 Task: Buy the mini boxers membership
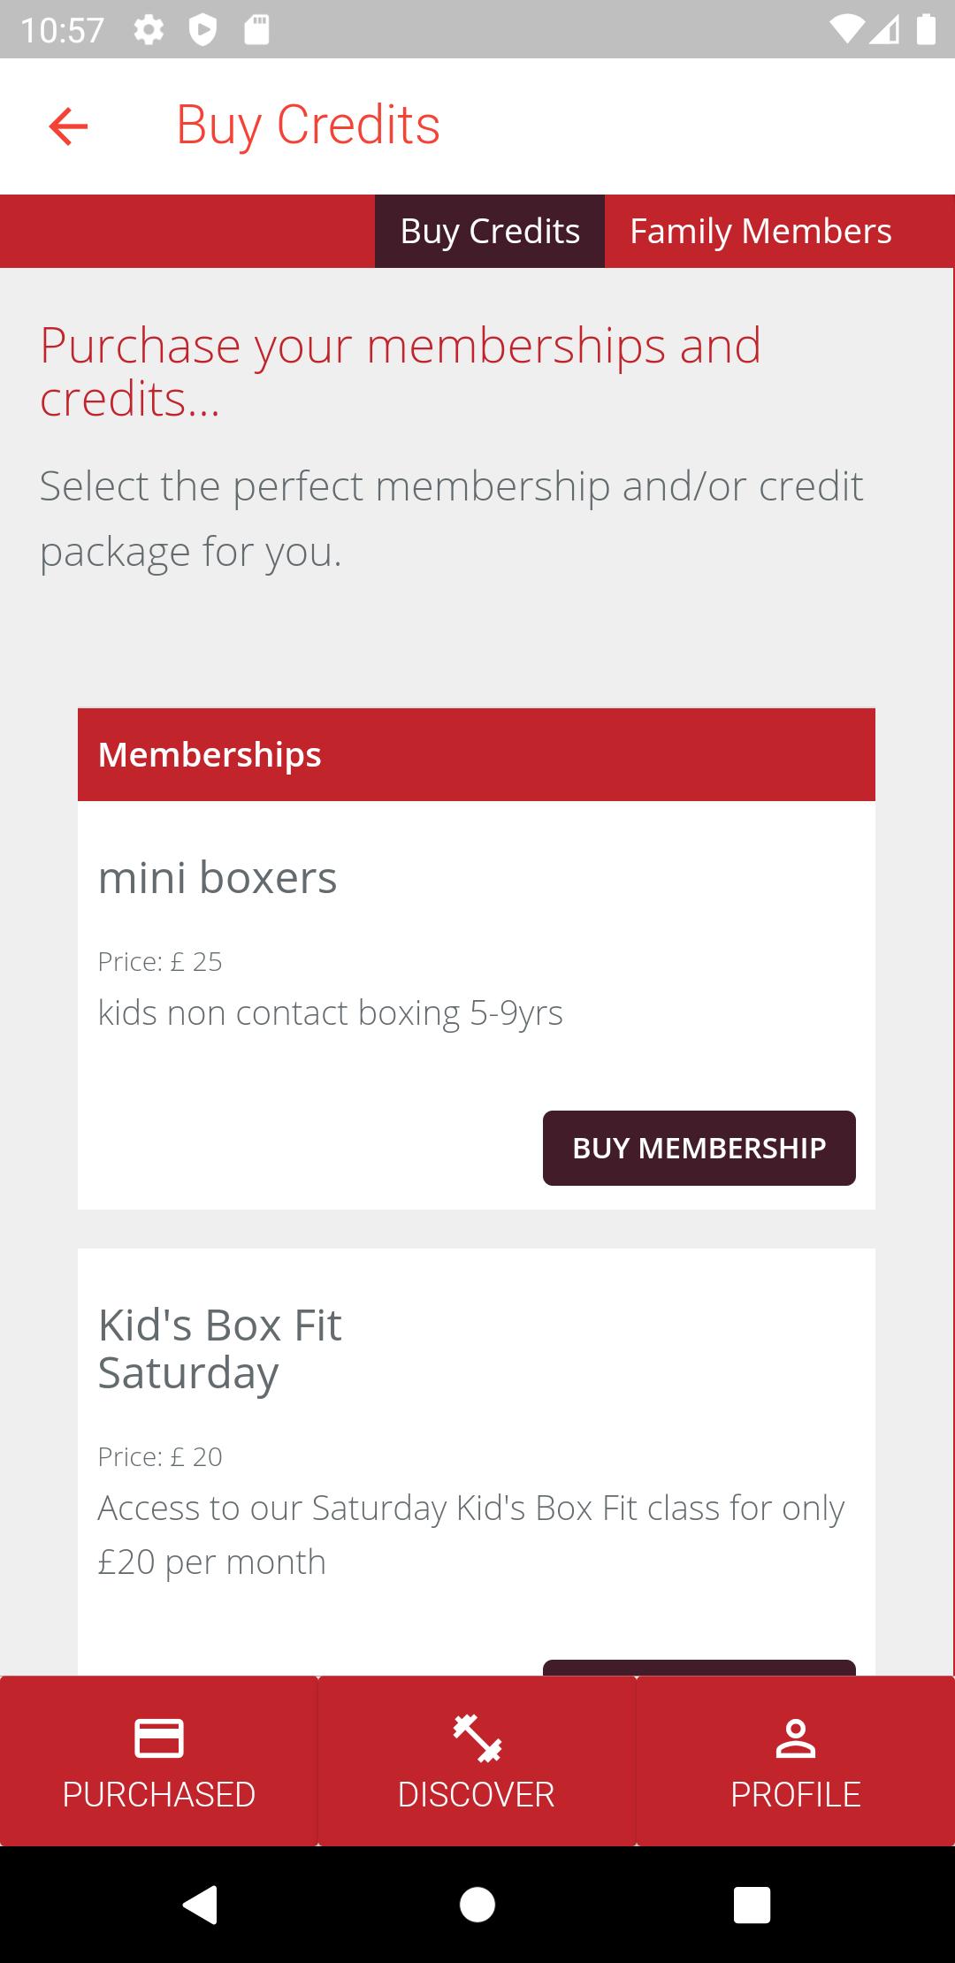point(699,1148)
